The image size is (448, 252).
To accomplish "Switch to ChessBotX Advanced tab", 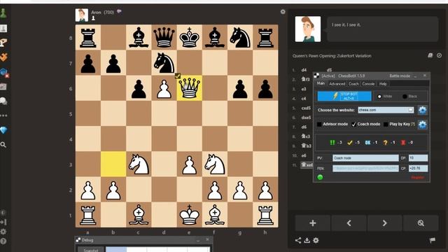I will click(x=337, y=84).
